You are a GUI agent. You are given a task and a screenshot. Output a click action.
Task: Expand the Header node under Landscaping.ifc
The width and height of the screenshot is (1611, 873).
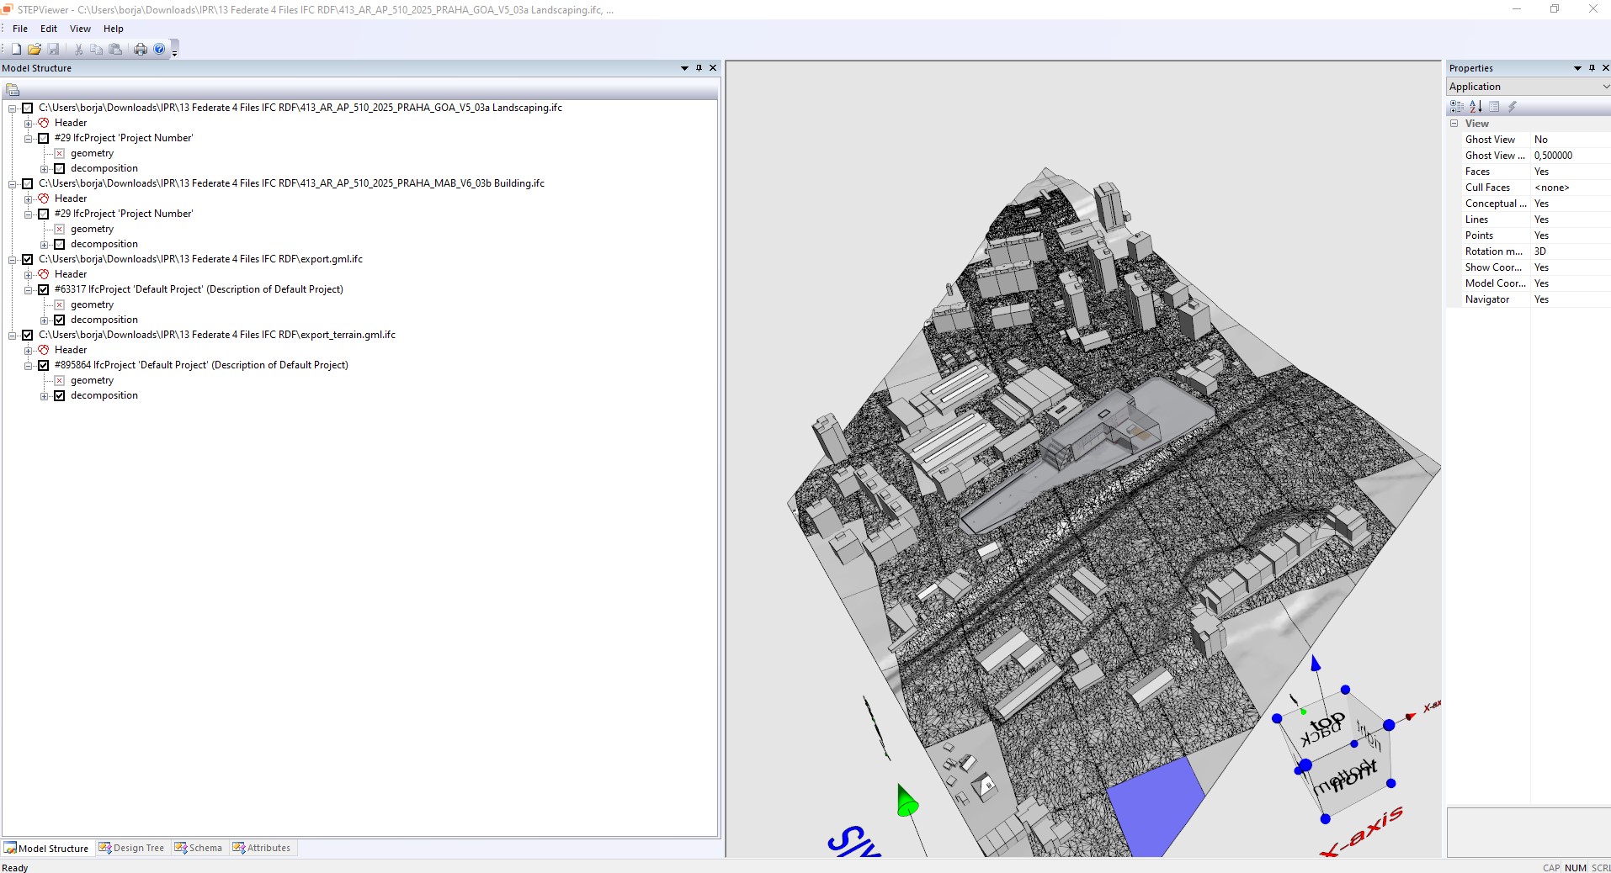coord(29,123)
